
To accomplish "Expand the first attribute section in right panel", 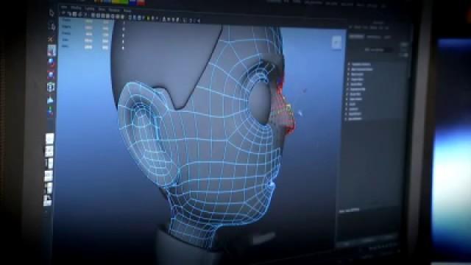I will tap(360, 64).
